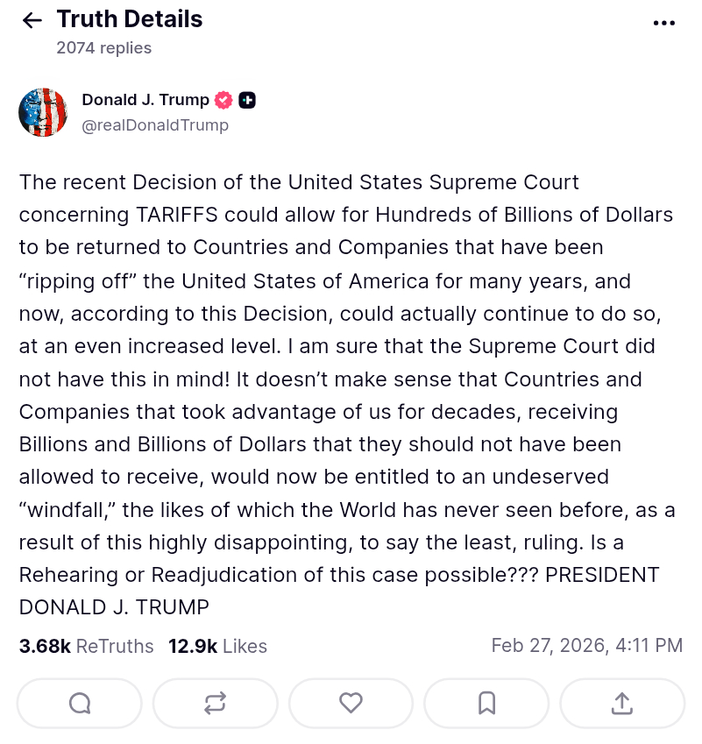Go back using the left arrow
The width and height of the screenshot is (702, 744).
point(32,21)
